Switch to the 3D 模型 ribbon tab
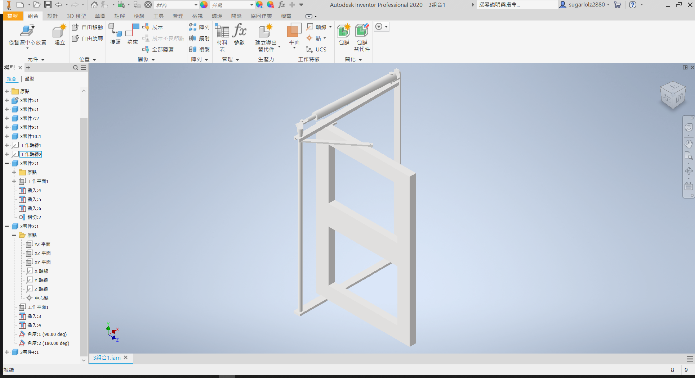This screenshot has height=378, width=695. click(x=76, y=16)
